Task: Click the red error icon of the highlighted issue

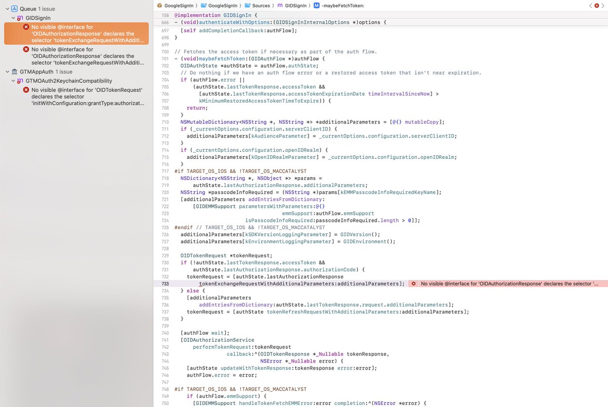Action: [26, 27]
